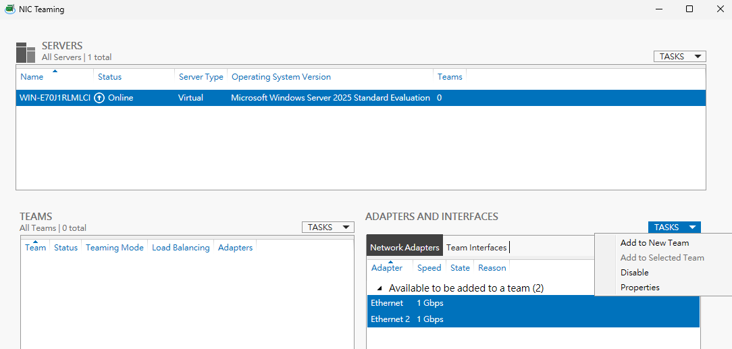Sort teams by Load Balancing column
The height and width of the screenshot is (349, 732).
click(x=180, y=248)
